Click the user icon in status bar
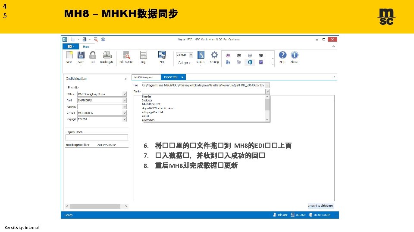Viewport: 414px width, 232px height. [275, 215]
